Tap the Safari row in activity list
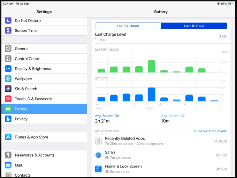This screenshot has width=237, height=178. [161, 155]
